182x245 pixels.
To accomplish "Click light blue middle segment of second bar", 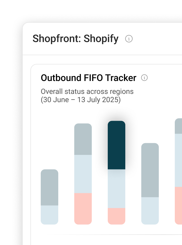I will [x=83, y=174].
